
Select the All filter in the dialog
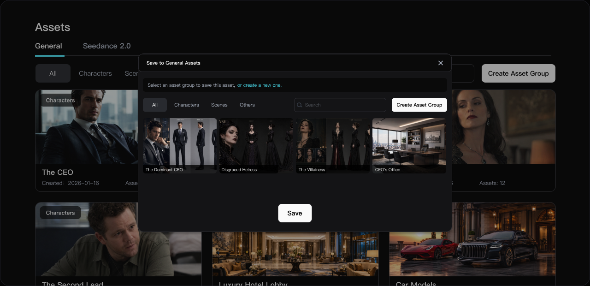coord(155,105)
